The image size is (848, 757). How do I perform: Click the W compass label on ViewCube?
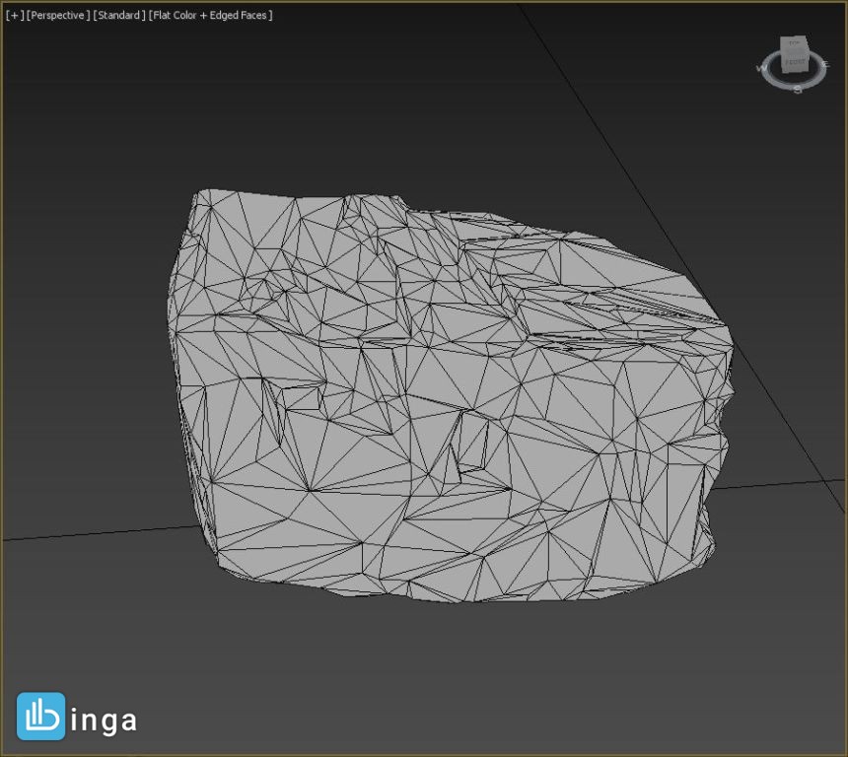(761, 69)
